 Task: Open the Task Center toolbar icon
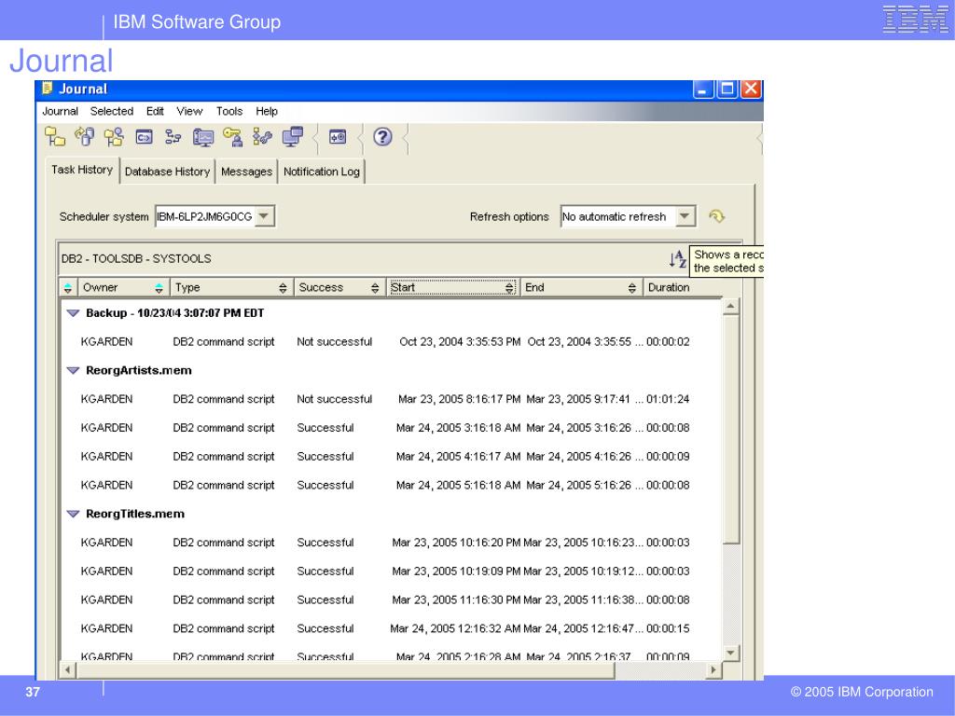pos(173,137)
